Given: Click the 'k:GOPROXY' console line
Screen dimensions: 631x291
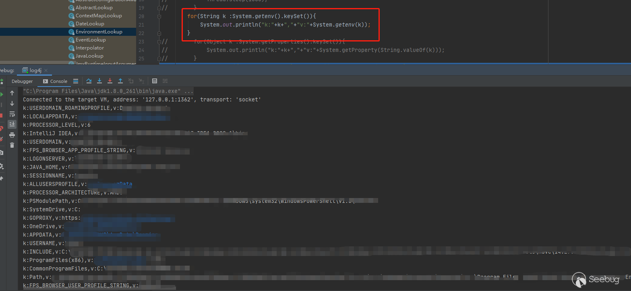Looking at the screenshot, I should pos(99,218).
